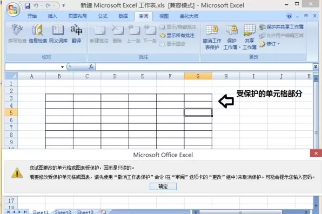The width and height of the screenshot is (322, 214).
Task: Go to 上一条 previous comment
Action: click(133, 34)
